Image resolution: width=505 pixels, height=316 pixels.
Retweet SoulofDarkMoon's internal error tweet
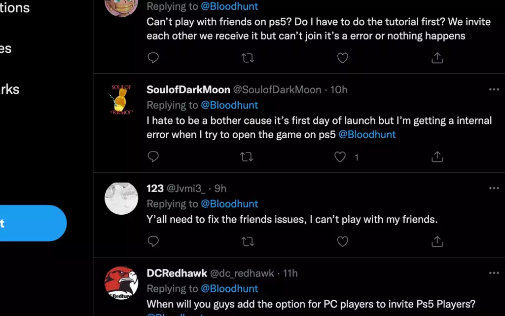[247, 157]
